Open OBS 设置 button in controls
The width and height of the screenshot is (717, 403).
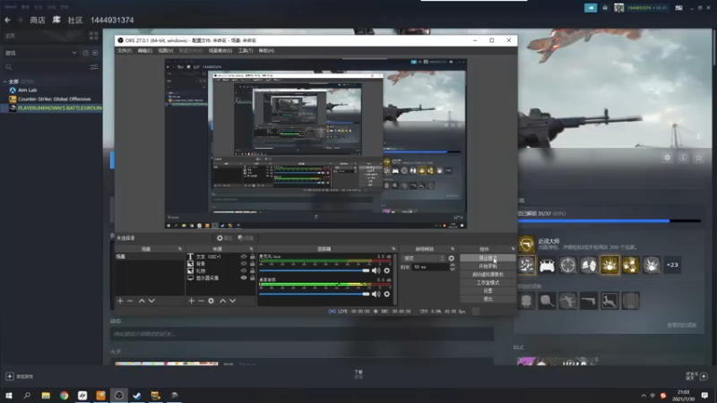[x=488, y=290]
